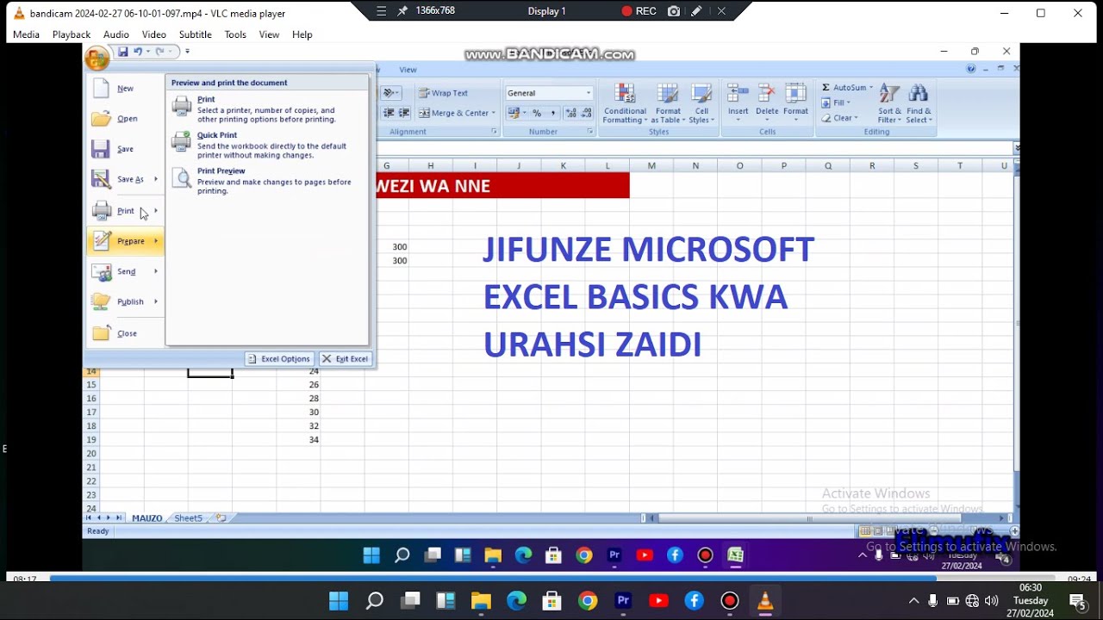Open VLC Subtitle menu

tap(196, 34)
